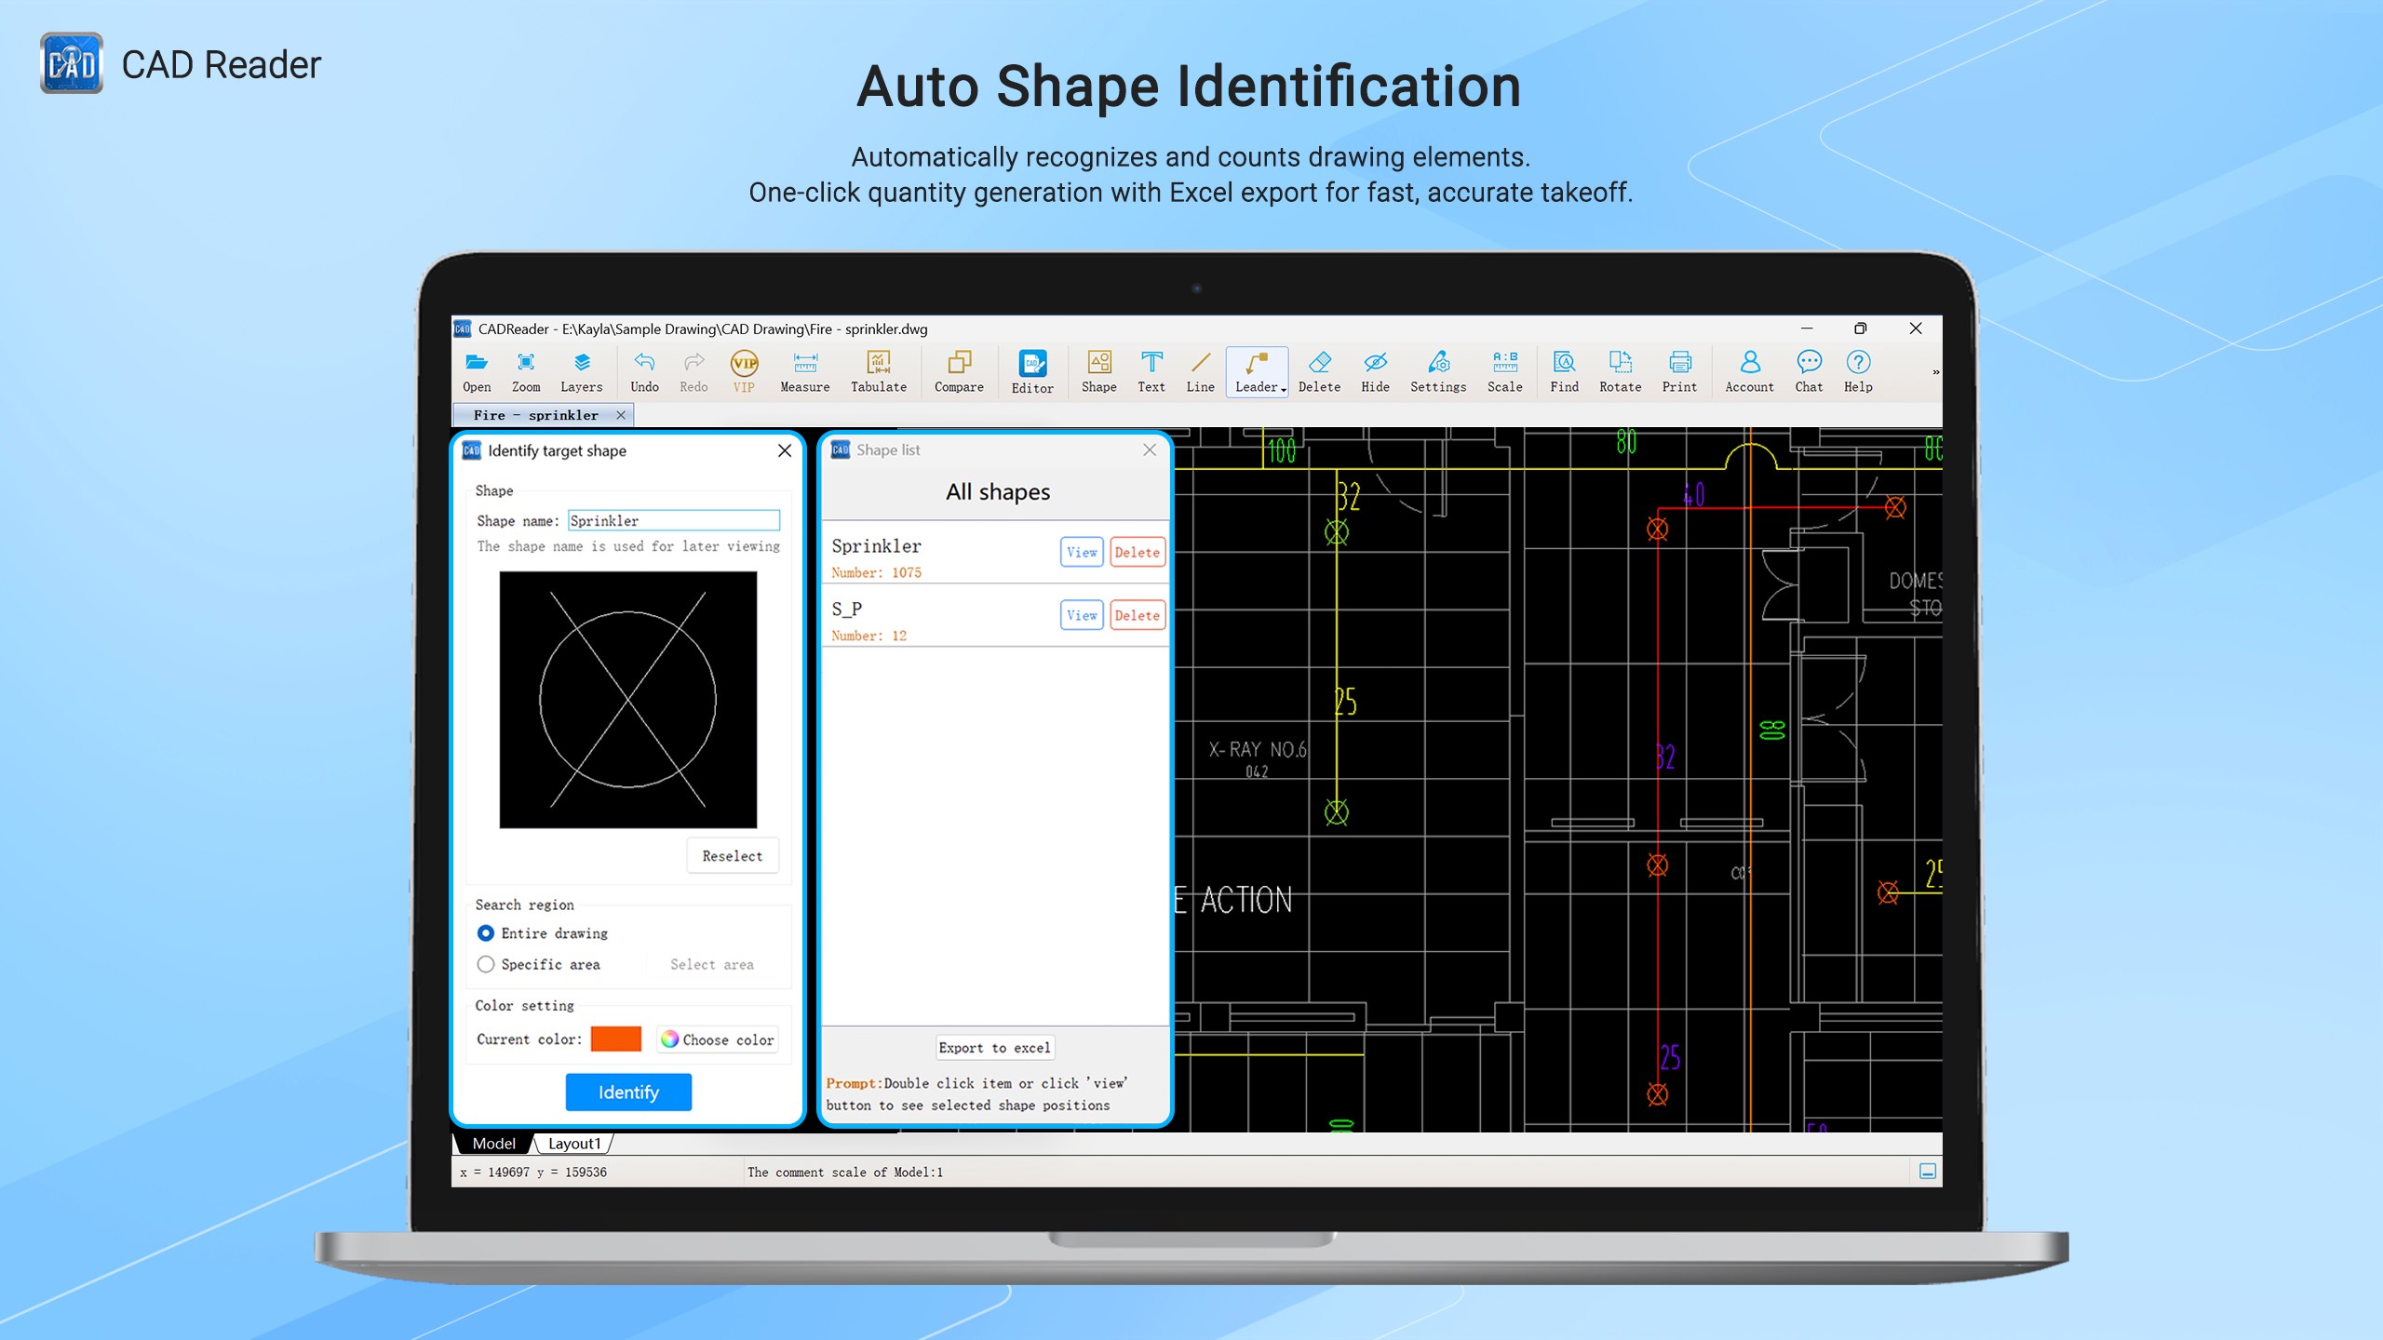This screenshot has width=2383, height=1340.
Task: Open the Scale tool
Action: tap(1505, 372)
